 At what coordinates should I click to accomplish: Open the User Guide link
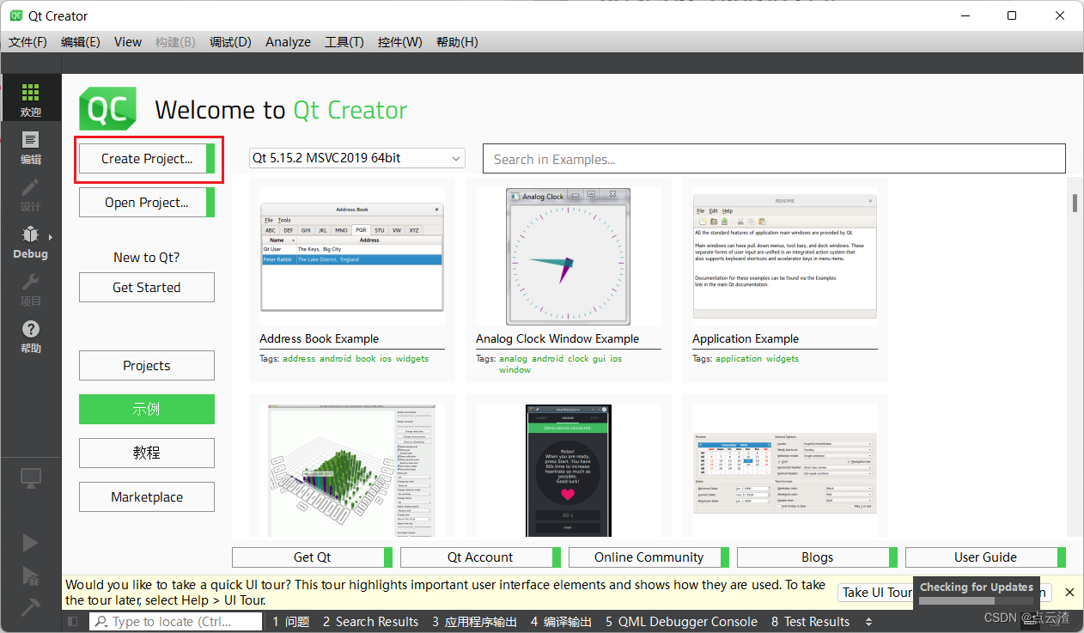point(986,557)
